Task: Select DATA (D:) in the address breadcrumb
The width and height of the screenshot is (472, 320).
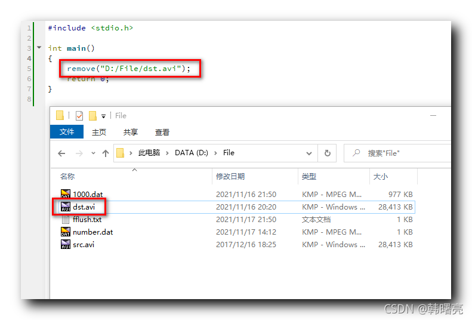Action: point(192,153)
